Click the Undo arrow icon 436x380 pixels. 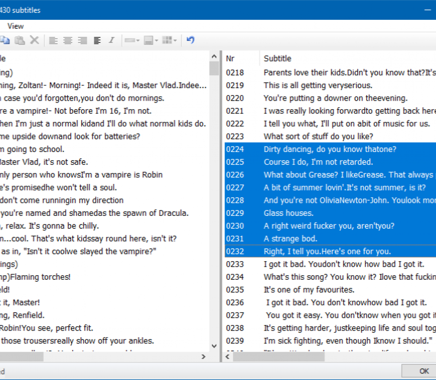191,40
